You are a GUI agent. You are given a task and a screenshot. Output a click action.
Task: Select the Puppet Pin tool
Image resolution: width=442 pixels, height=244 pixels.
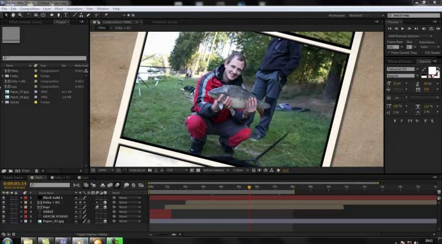click(107, 15)
